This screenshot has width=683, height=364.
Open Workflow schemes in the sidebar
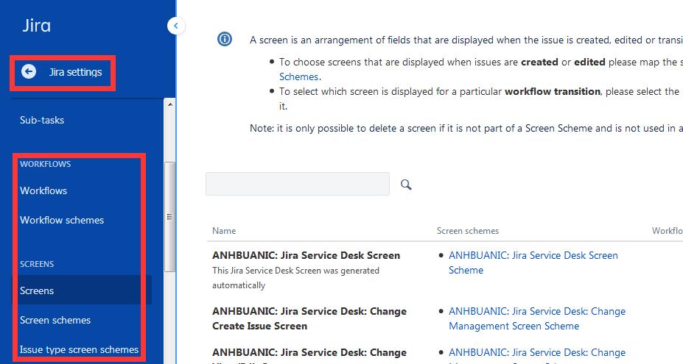tap(62, 220)
